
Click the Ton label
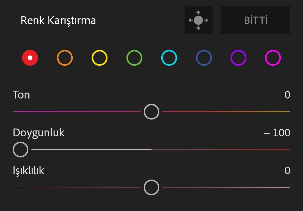pos(21,95)
